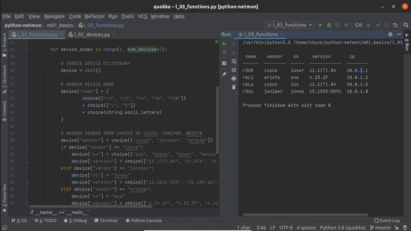Change 4 spaces indent setting
Image resolution: width=411 pixels, height=231 pixels.
[x=306, y=228]
